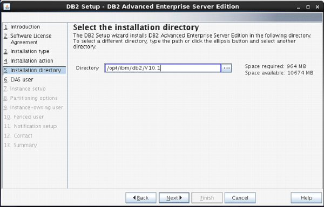The image size is (324, 207).
Task: Click the greyed-out Finish button
Action: coord(207,198)
